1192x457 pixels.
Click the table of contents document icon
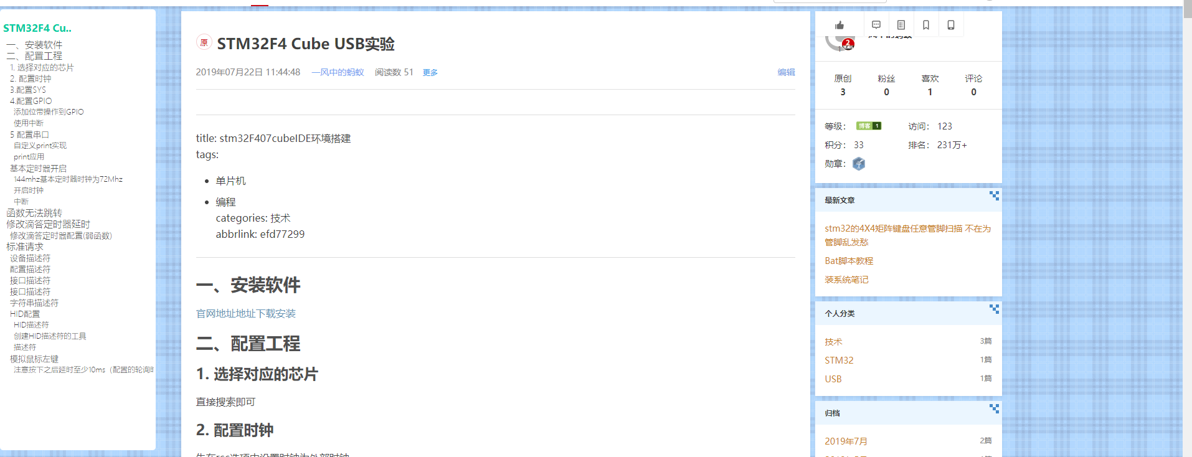click(901, 25)
